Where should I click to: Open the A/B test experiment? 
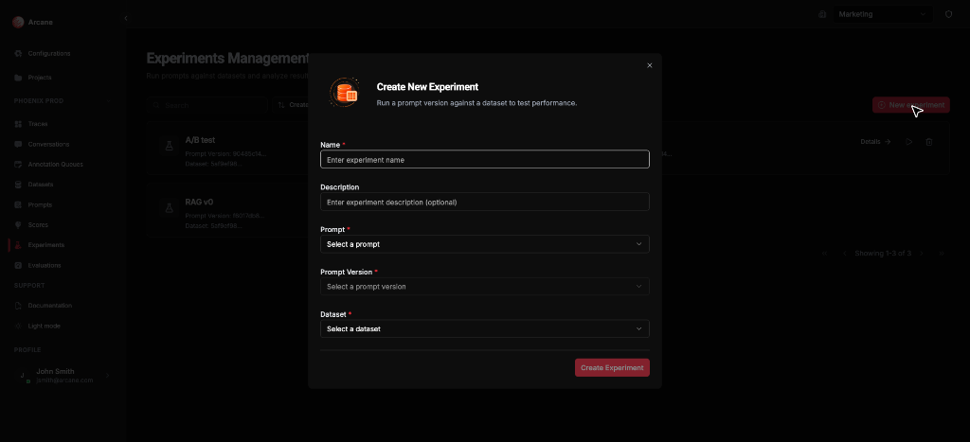tap(200, 140)
